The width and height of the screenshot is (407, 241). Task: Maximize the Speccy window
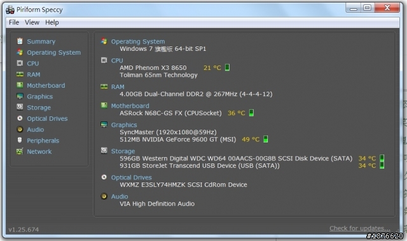[x=367, y=8]
